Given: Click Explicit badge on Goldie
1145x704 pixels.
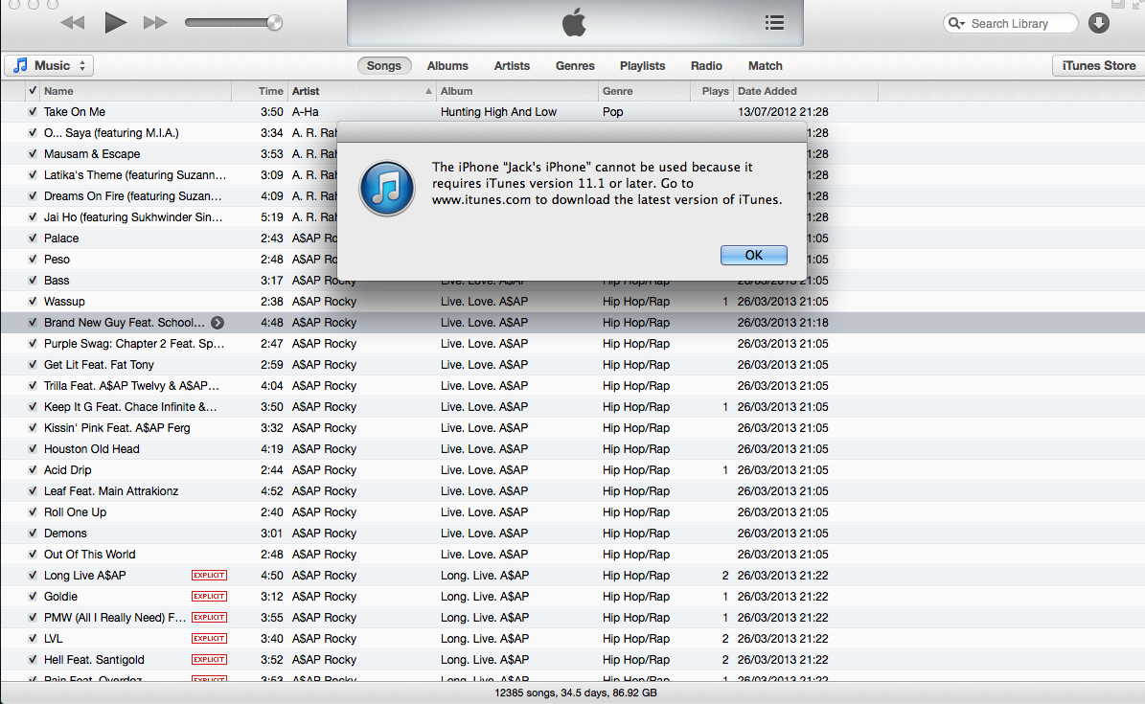Looking at the screenshot, I should (210, 597).
